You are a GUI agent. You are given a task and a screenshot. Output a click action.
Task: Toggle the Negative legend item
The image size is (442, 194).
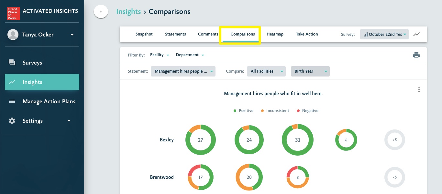(307, 111)
